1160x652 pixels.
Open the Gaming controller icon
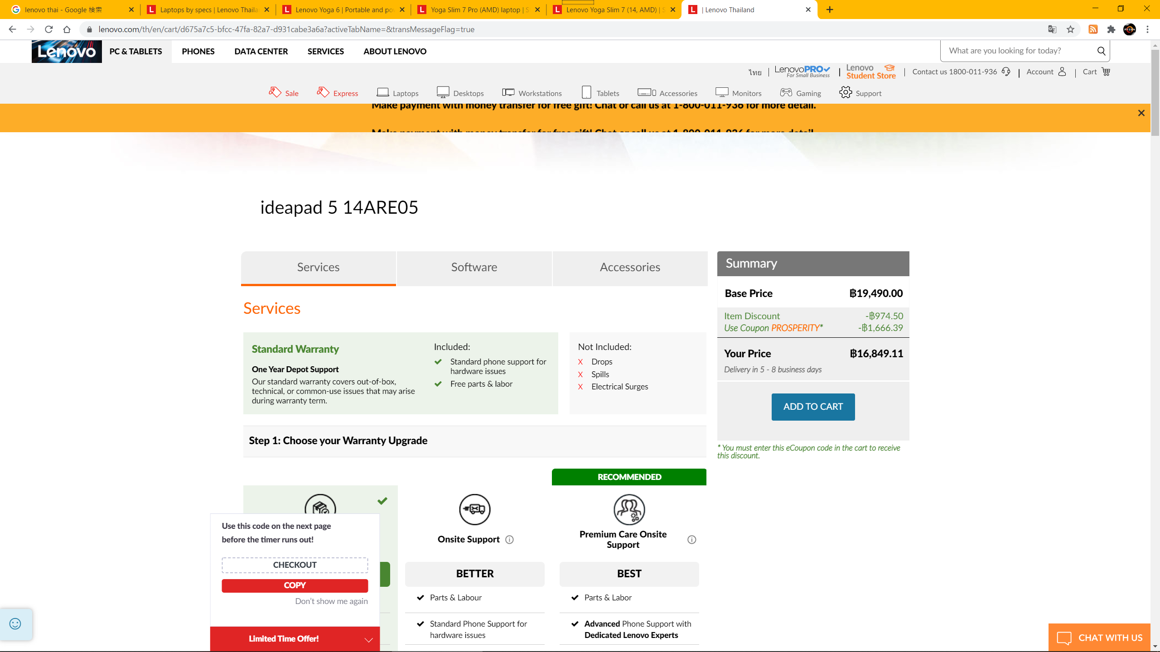point(786,92)
